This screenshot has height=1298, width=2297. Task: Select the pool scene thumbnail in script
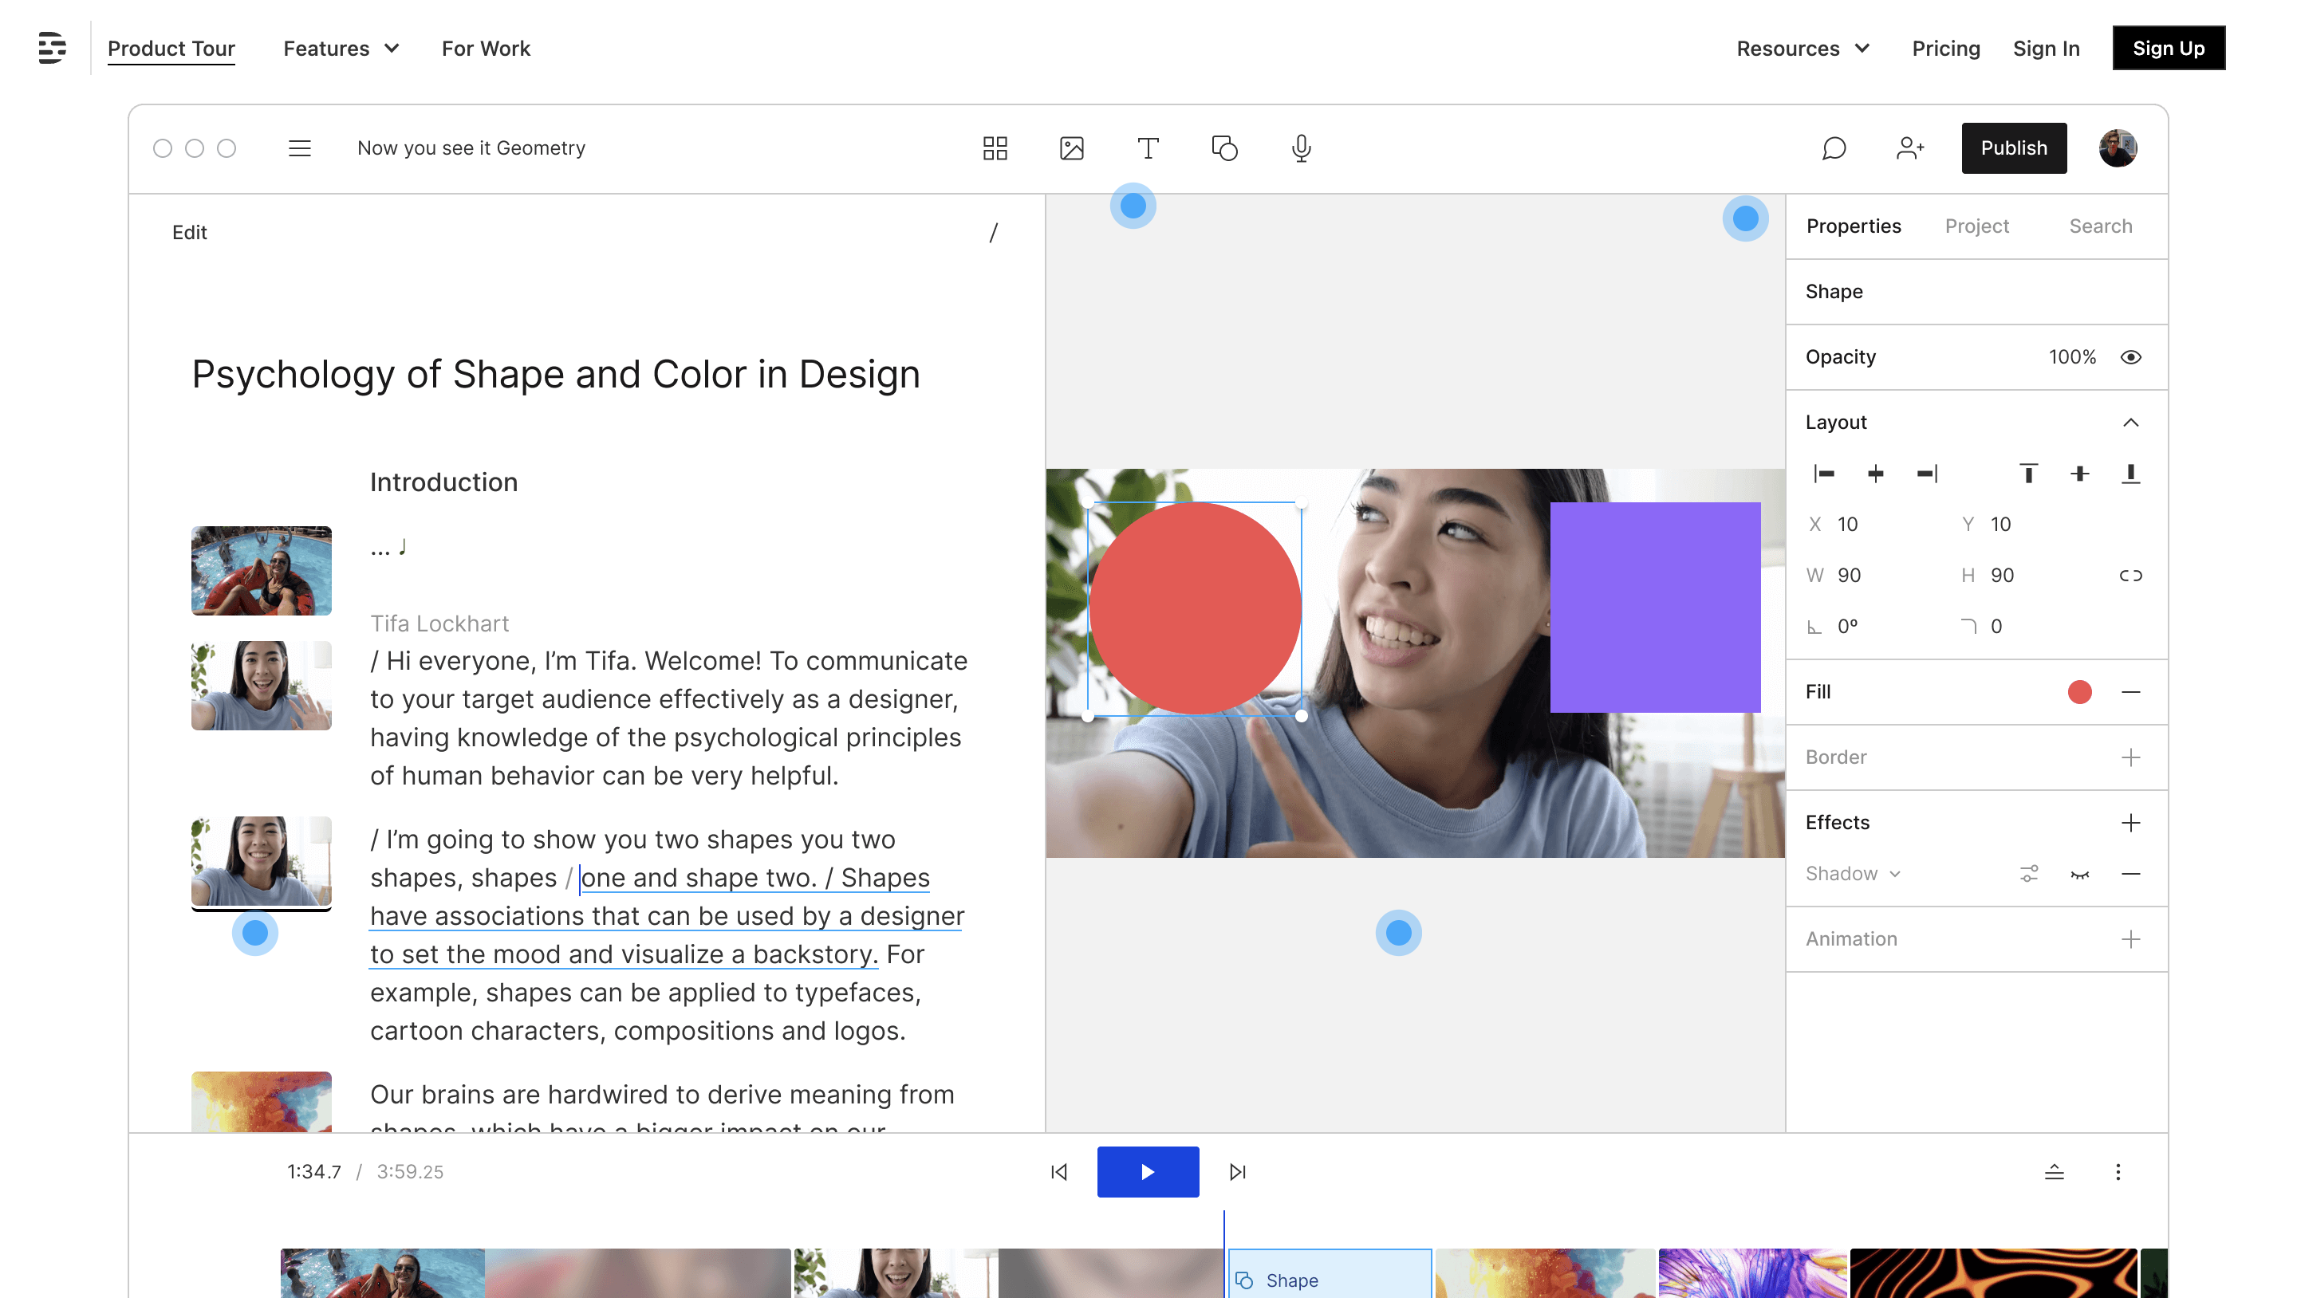[x=262, y=571]
